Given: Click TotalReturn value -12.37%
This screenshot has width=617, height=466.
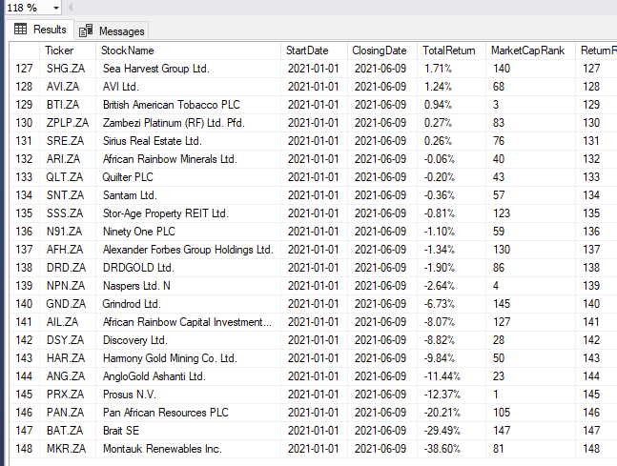Looking at the screenshot, I should tap(451, 395).
